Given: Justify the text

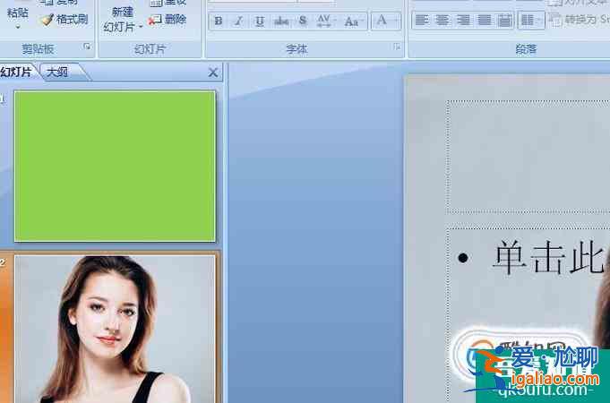Looking at the screenshot, I should [485, 21].
